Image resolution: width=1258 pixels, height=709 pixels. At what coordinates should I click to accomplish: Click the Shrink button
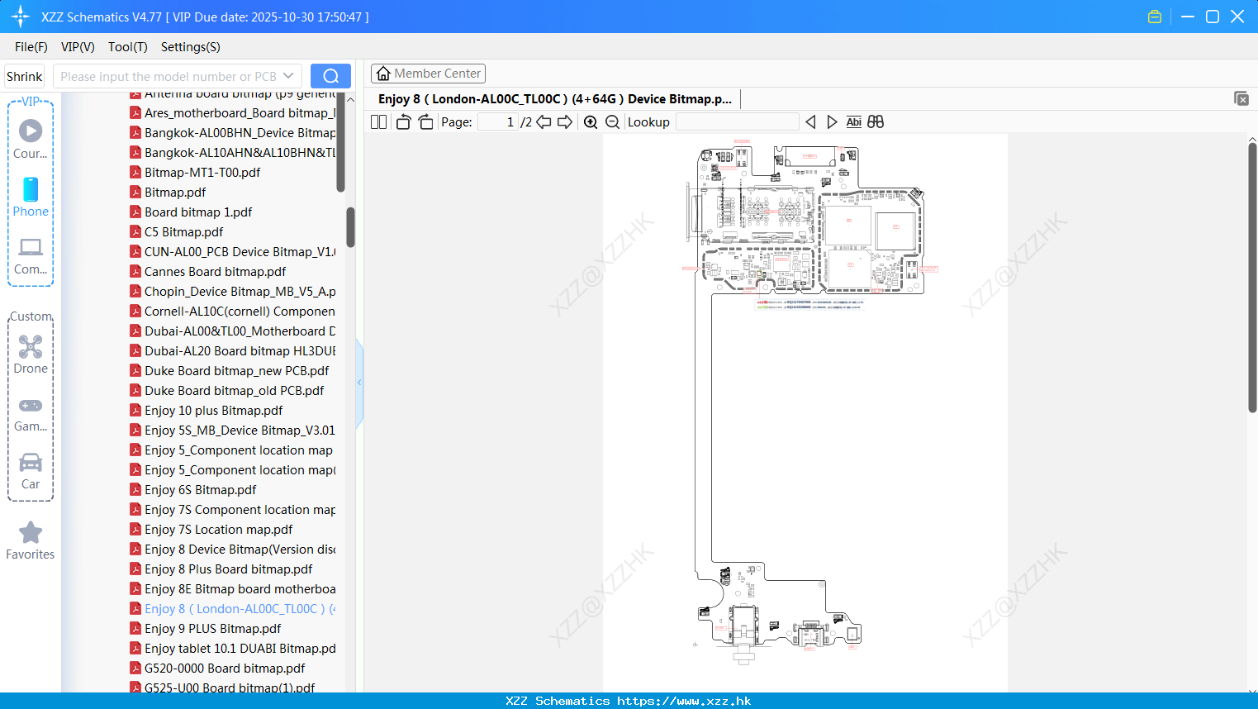[x=25, y=76]
